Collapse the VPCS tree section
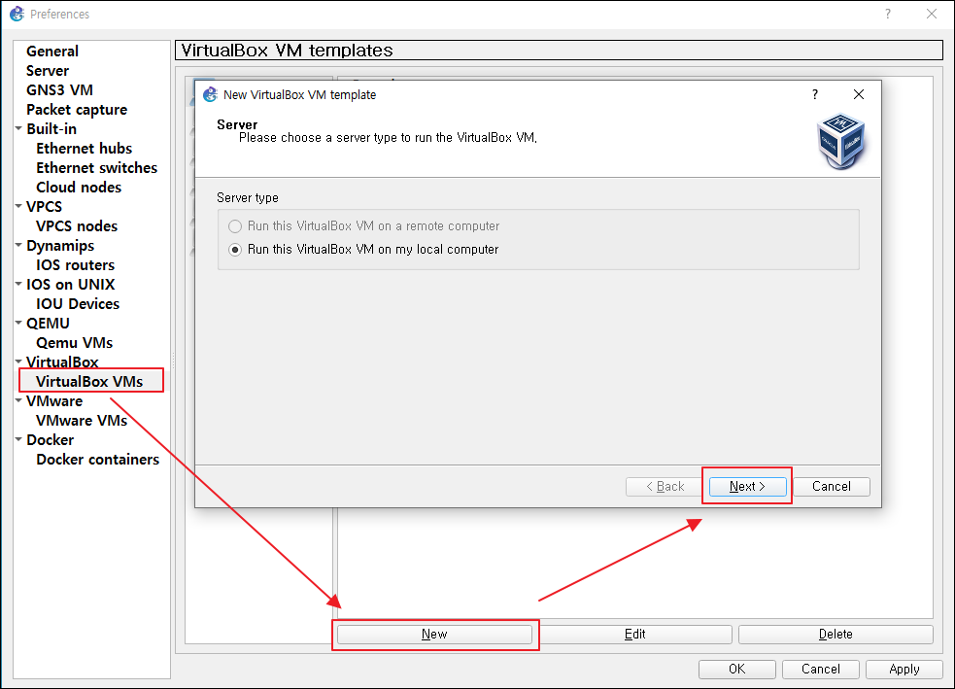Screen dimensions: 955x689 pos(18,207)
